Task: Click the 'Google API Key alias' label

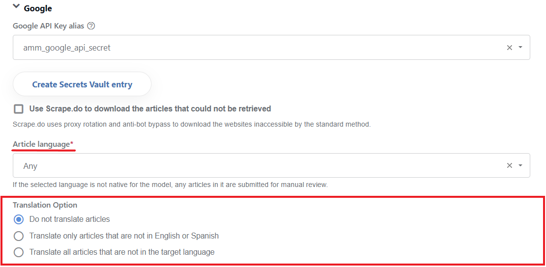Action: tap(48, 26)
